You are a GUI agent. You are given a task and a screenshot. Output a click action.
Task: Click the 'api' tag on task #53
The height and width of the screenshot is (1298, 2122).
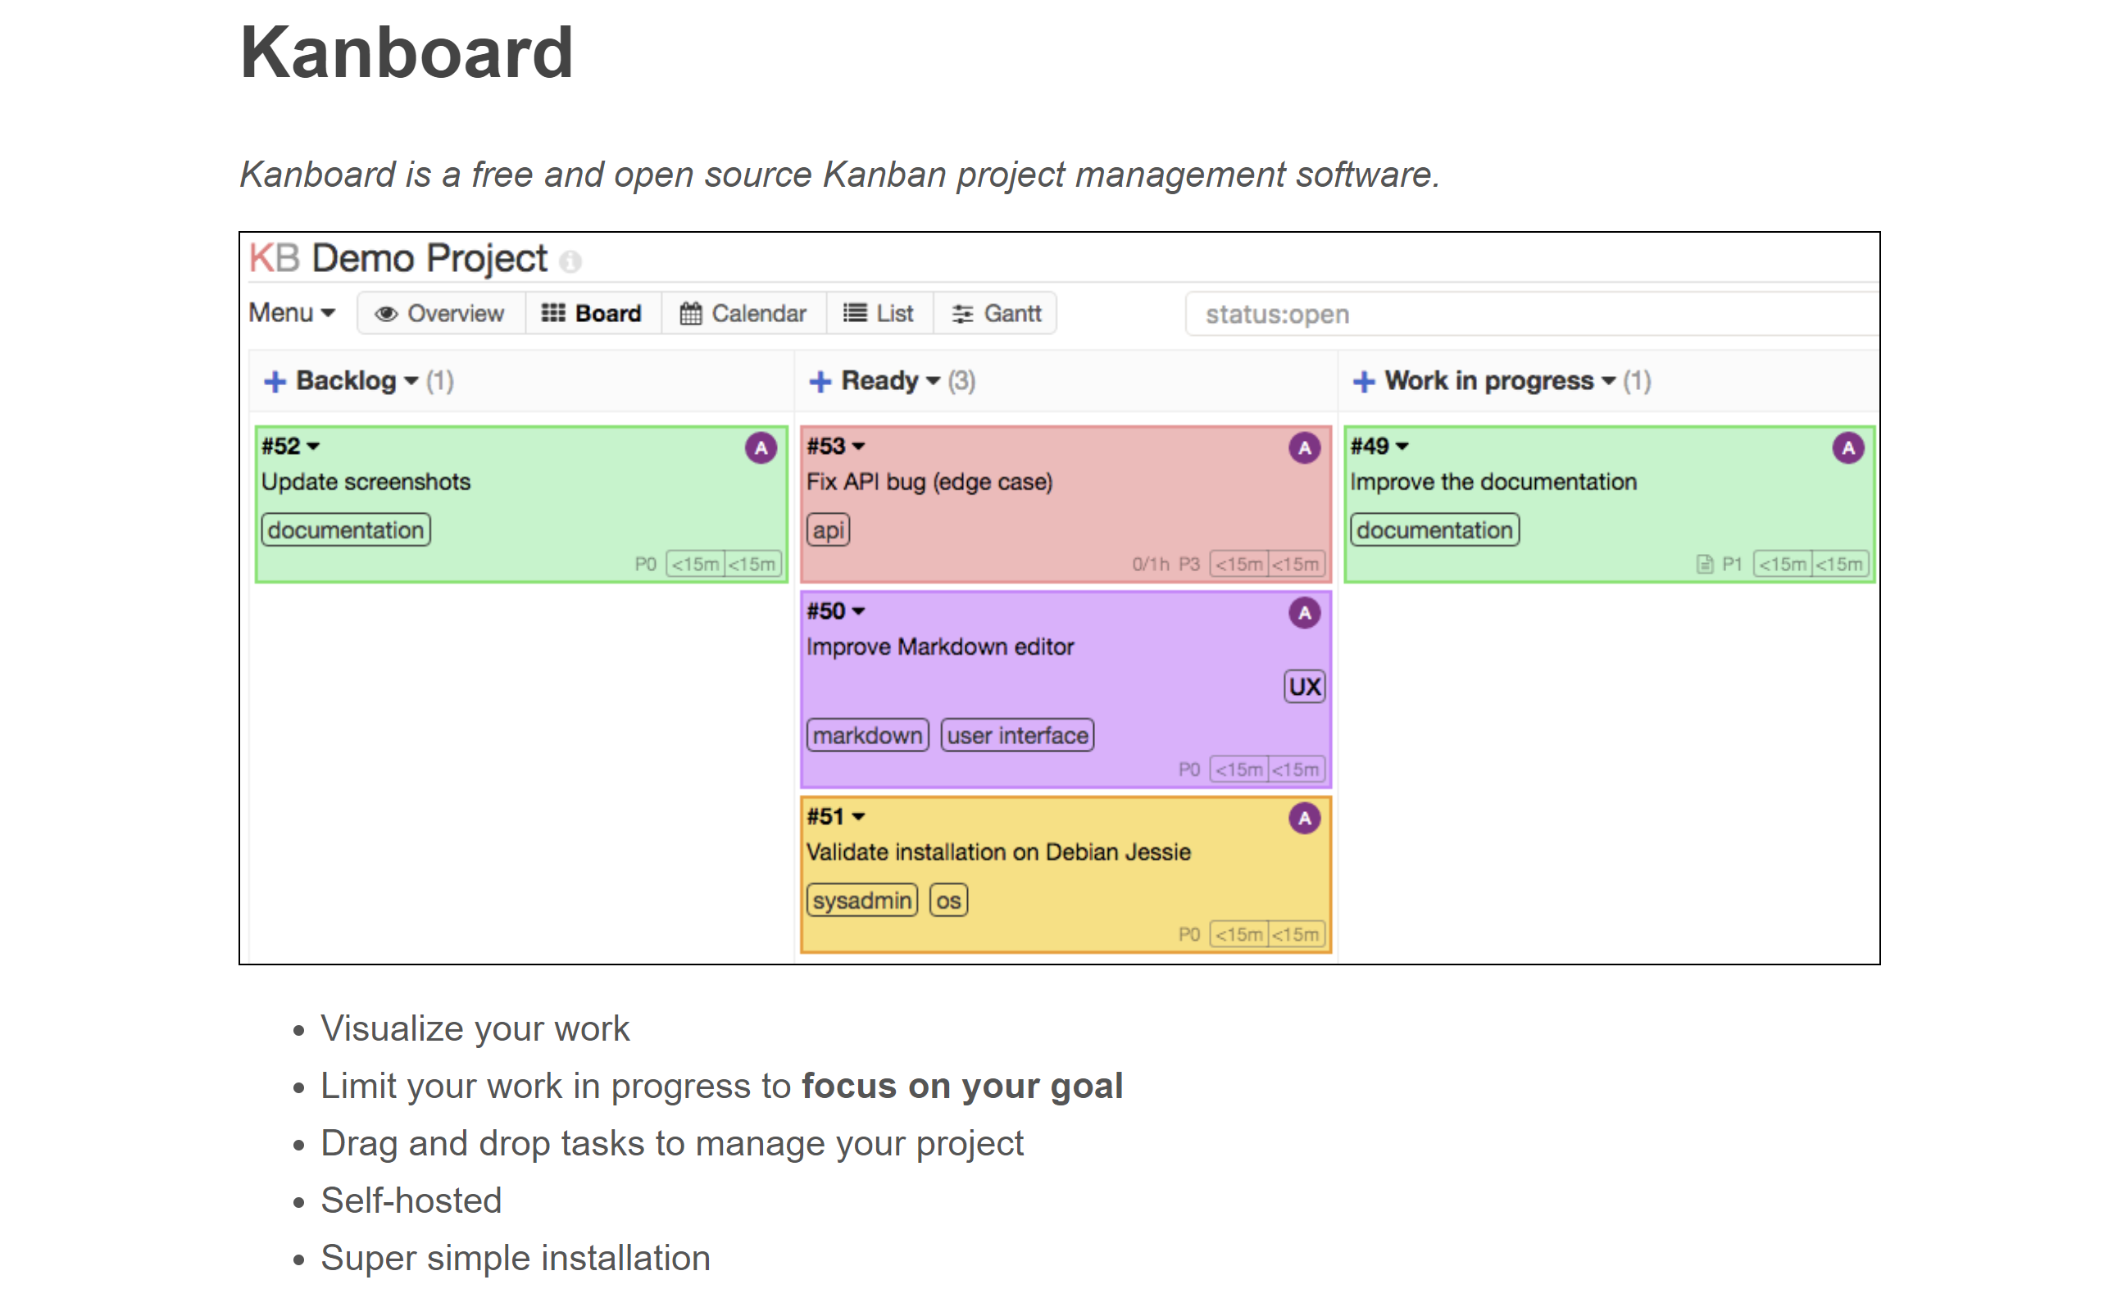point(828,530)
